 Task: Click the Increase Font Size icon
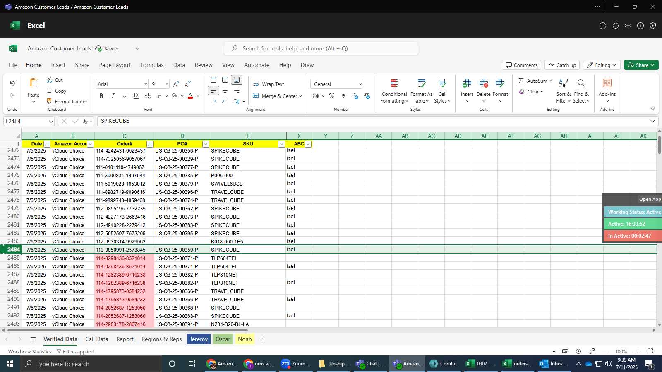point(176,84)
